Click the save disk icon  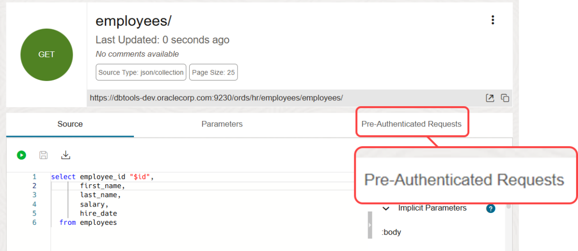(x=43, y=155)
